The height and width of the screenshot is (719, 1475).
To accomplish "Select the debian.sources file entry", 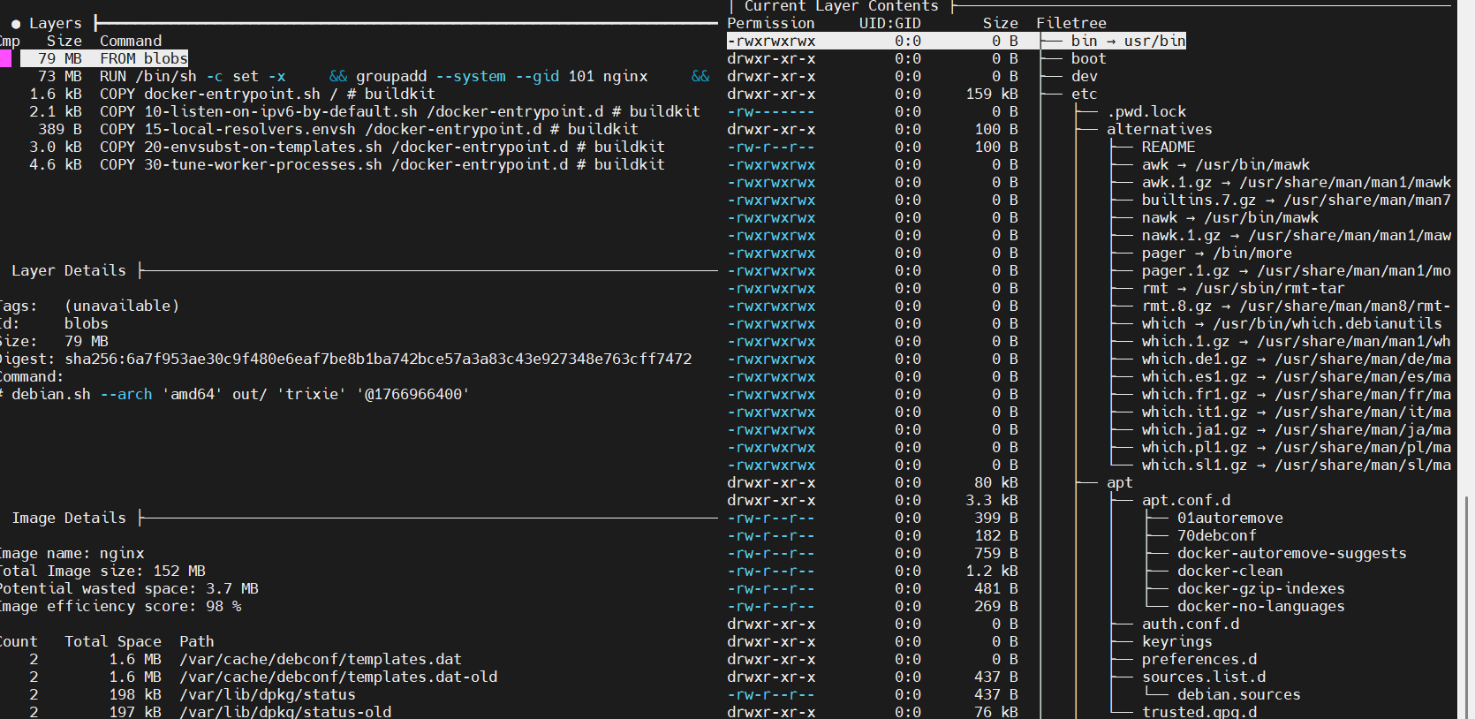I will (1239, 694).
